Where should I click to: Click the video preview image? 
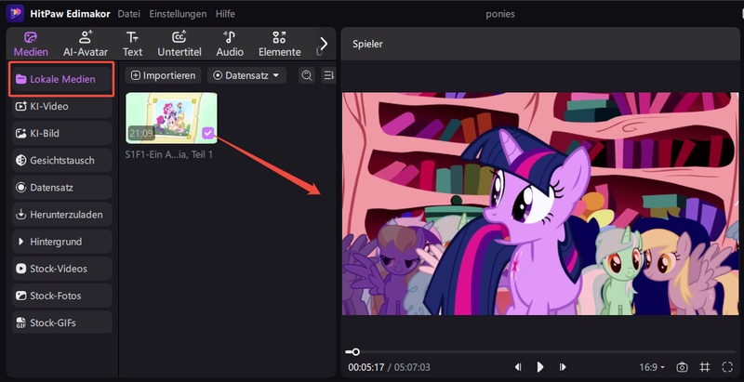pos(540,204)
